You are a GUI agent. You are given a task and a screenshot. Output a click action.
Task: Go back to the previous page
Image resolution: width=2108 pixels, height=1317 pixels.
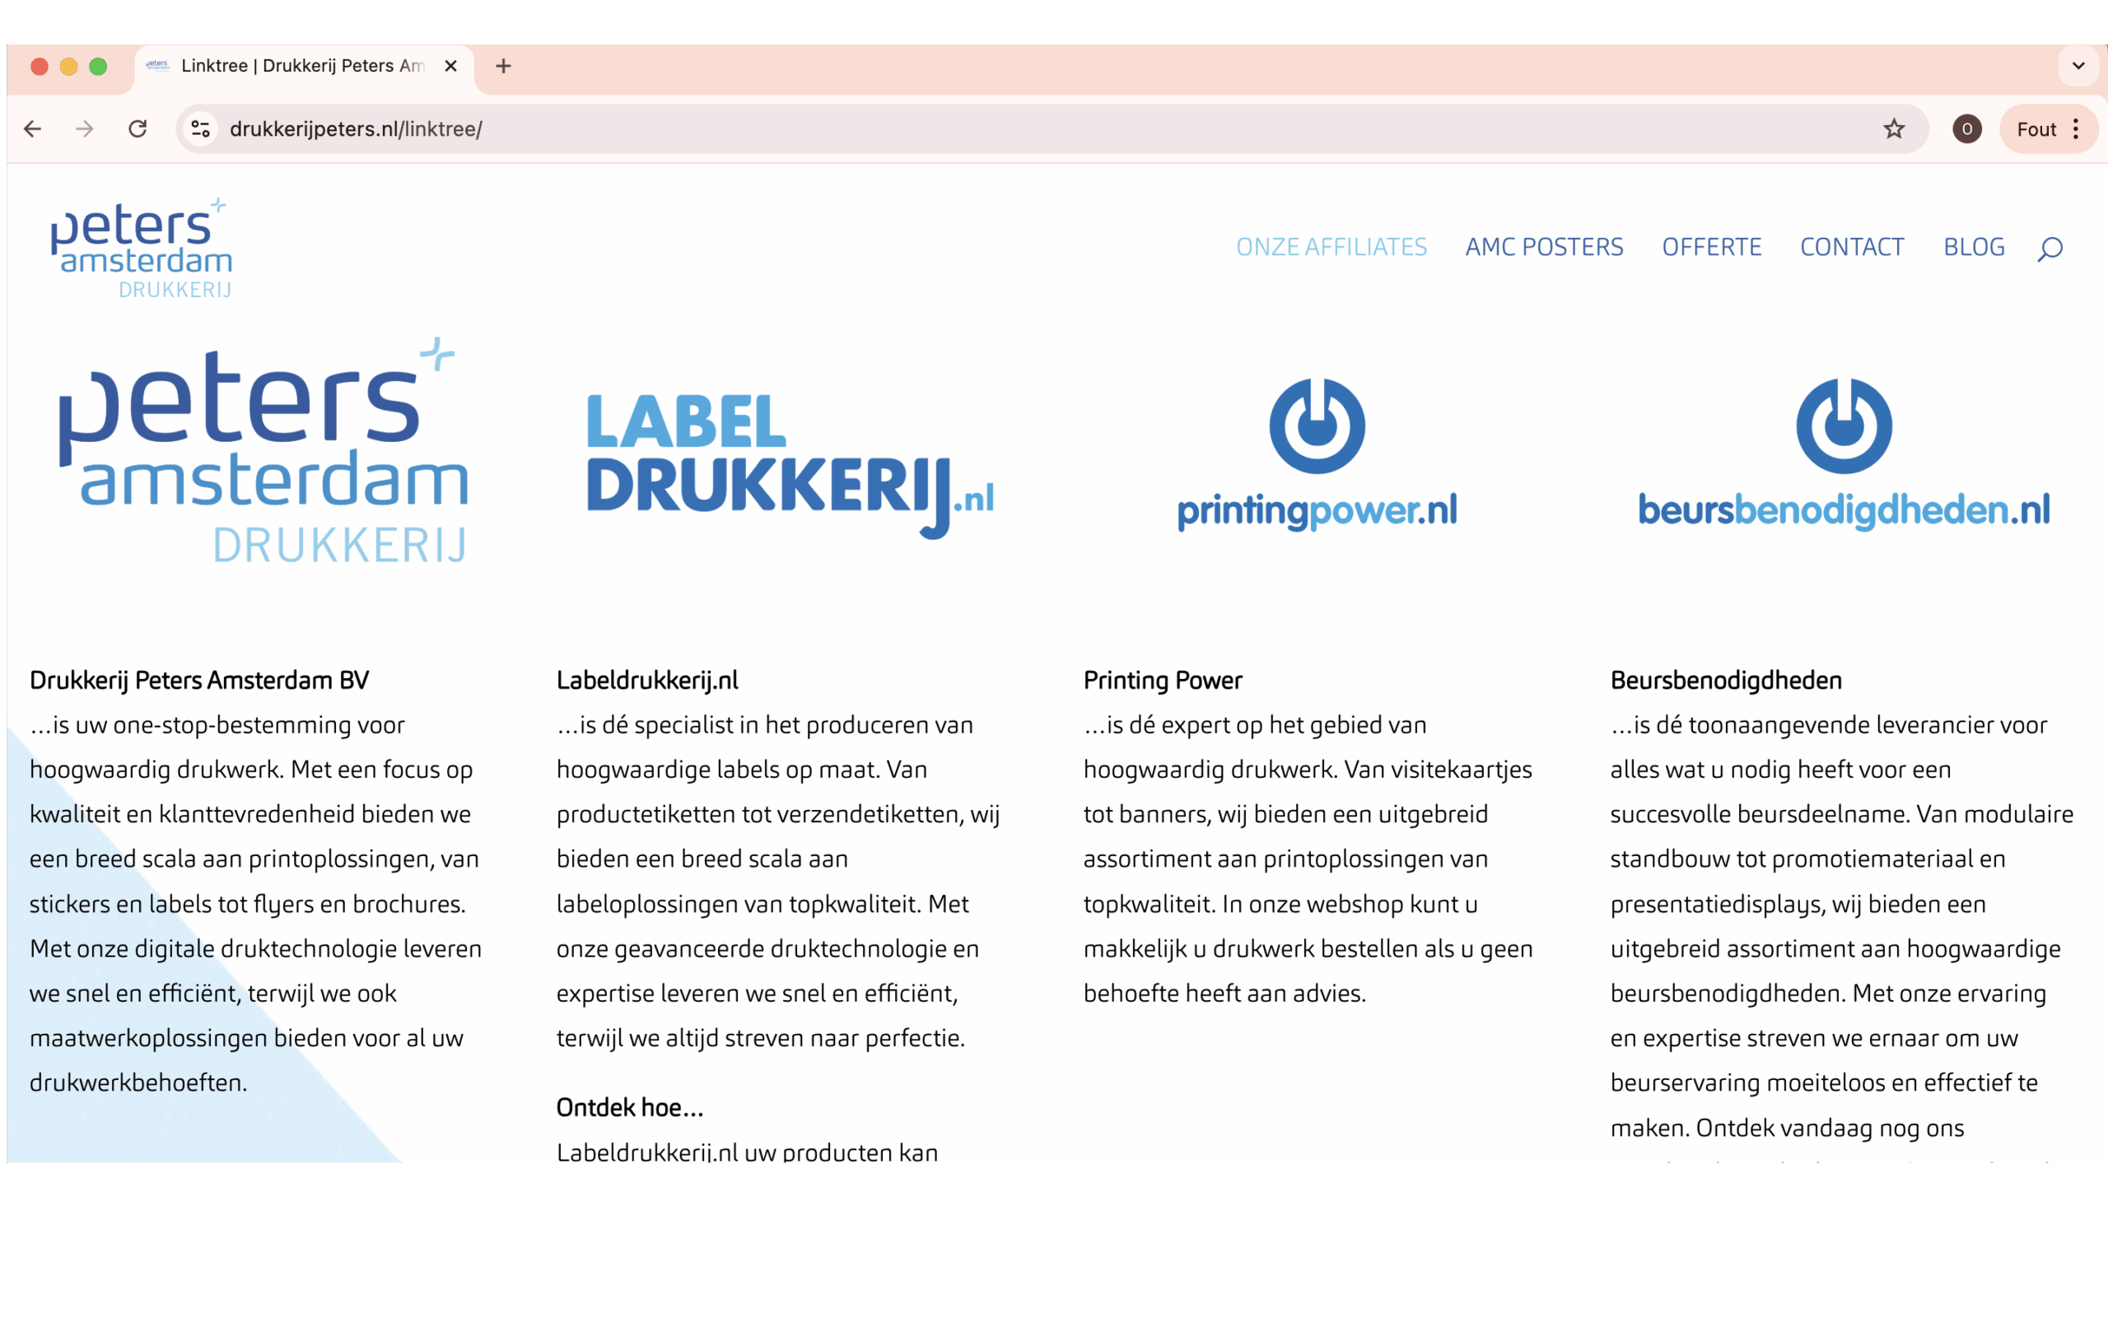[x=33, y=129]
